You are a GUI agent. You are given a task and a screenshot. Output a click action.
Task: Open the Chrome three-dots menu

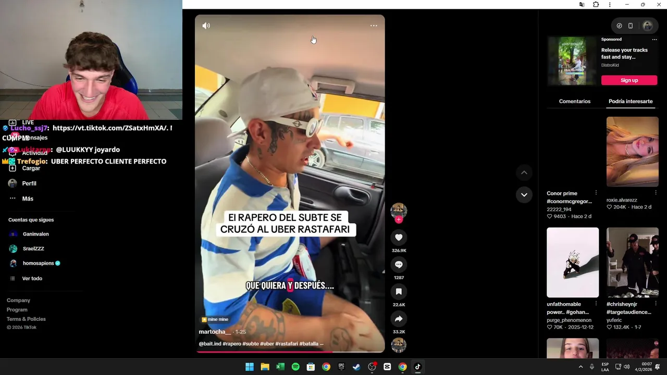[610, 5]
